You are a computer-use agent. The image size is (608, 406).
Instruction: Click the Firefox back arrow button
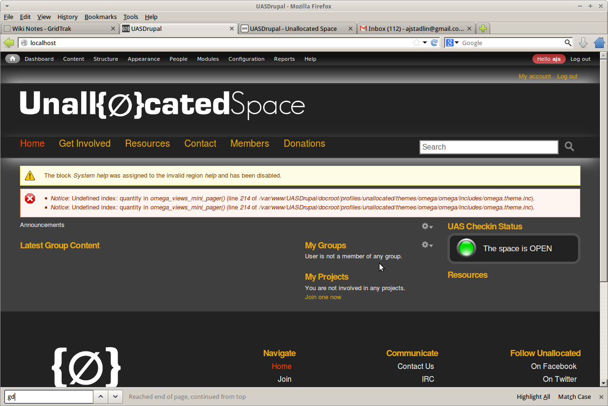9,43
